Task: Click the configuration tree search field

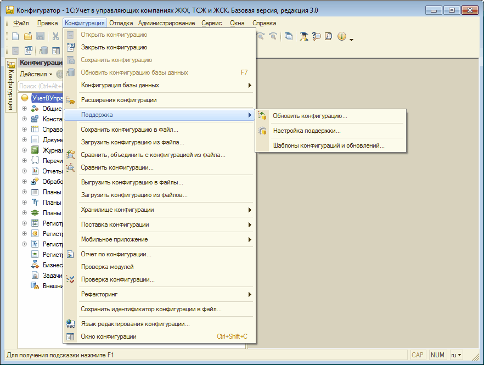Action: 41,86
